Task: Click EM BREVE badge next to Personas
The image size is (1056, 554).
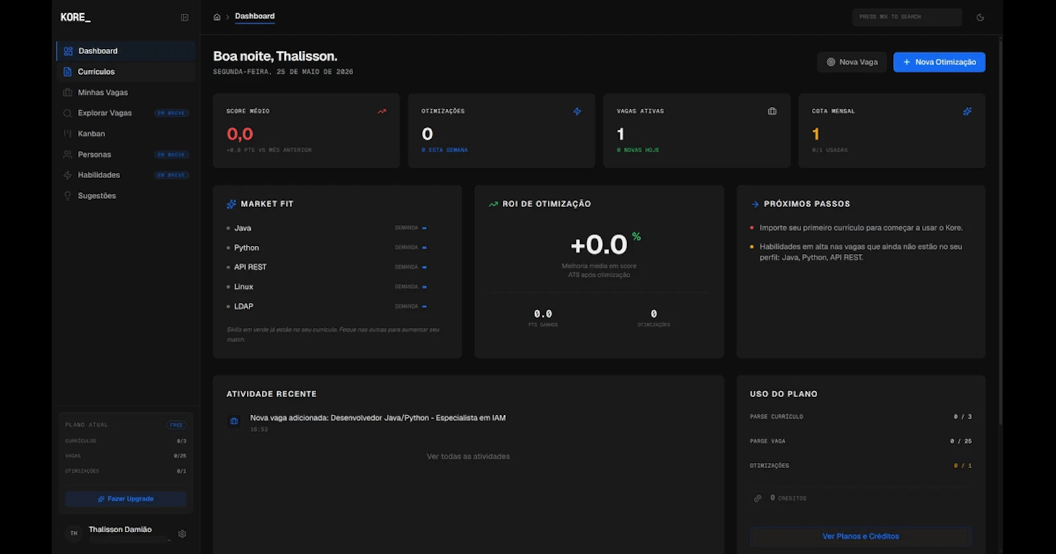Action: coord(172,155)
